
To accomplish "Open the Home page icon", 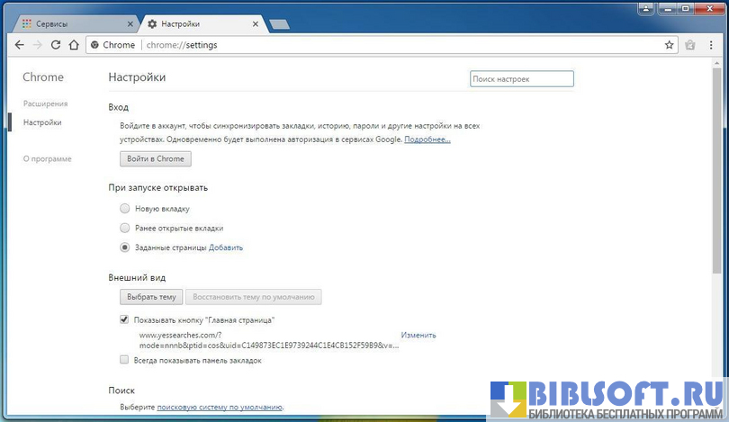I will pyautogui.click(x=74, y=45).
